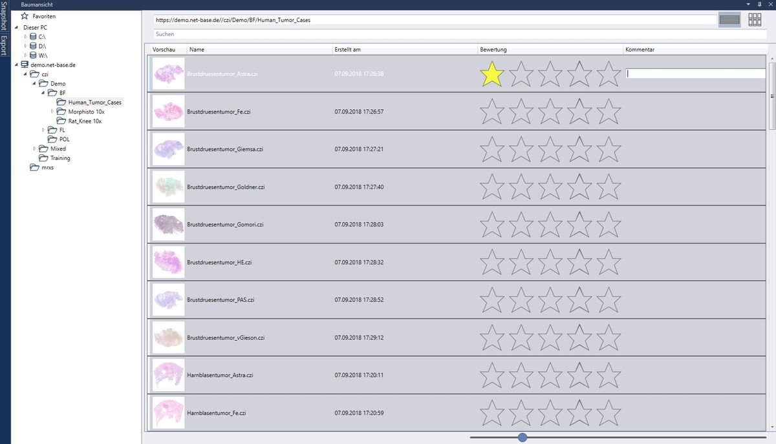Click the Suchen search field
Screen dimensions: 776x444
point(460,34)
